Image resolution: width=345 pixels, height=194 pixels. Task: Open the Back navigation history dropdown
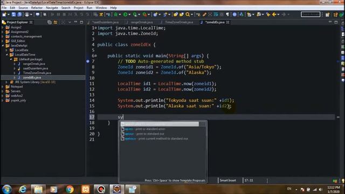(x=278, y=15)
